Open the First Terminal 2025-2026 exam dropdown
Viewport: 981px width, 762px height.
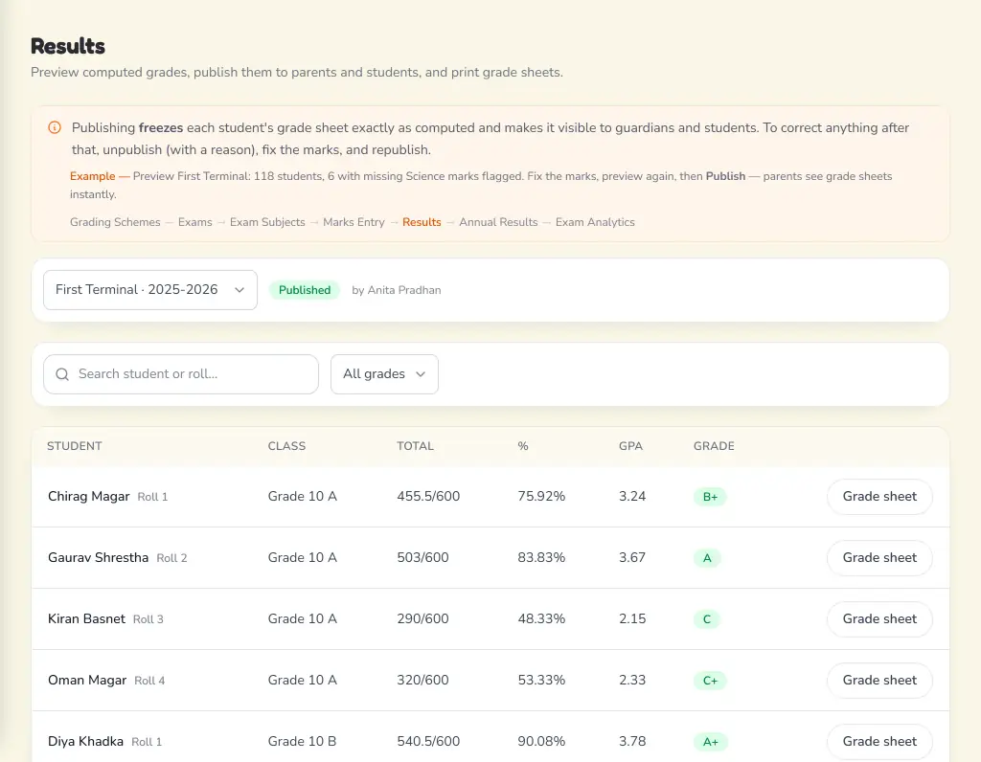pos(150,290)
